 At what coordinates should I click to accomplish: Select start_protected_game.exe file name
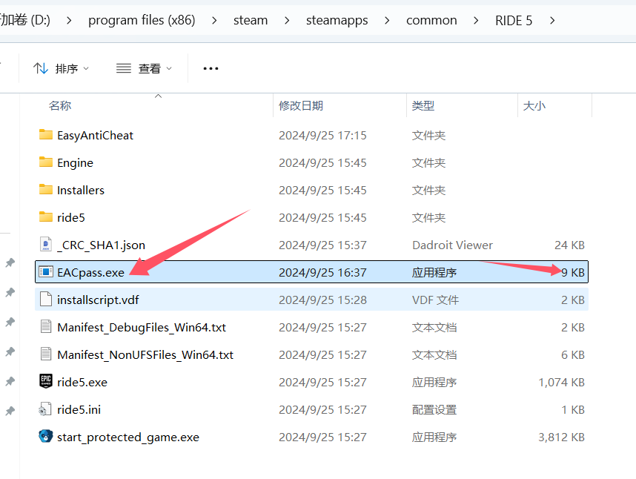click(128, 437)
